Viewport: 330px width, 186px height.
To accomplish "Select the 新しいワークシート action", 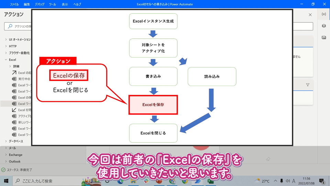I will point(21,122).
